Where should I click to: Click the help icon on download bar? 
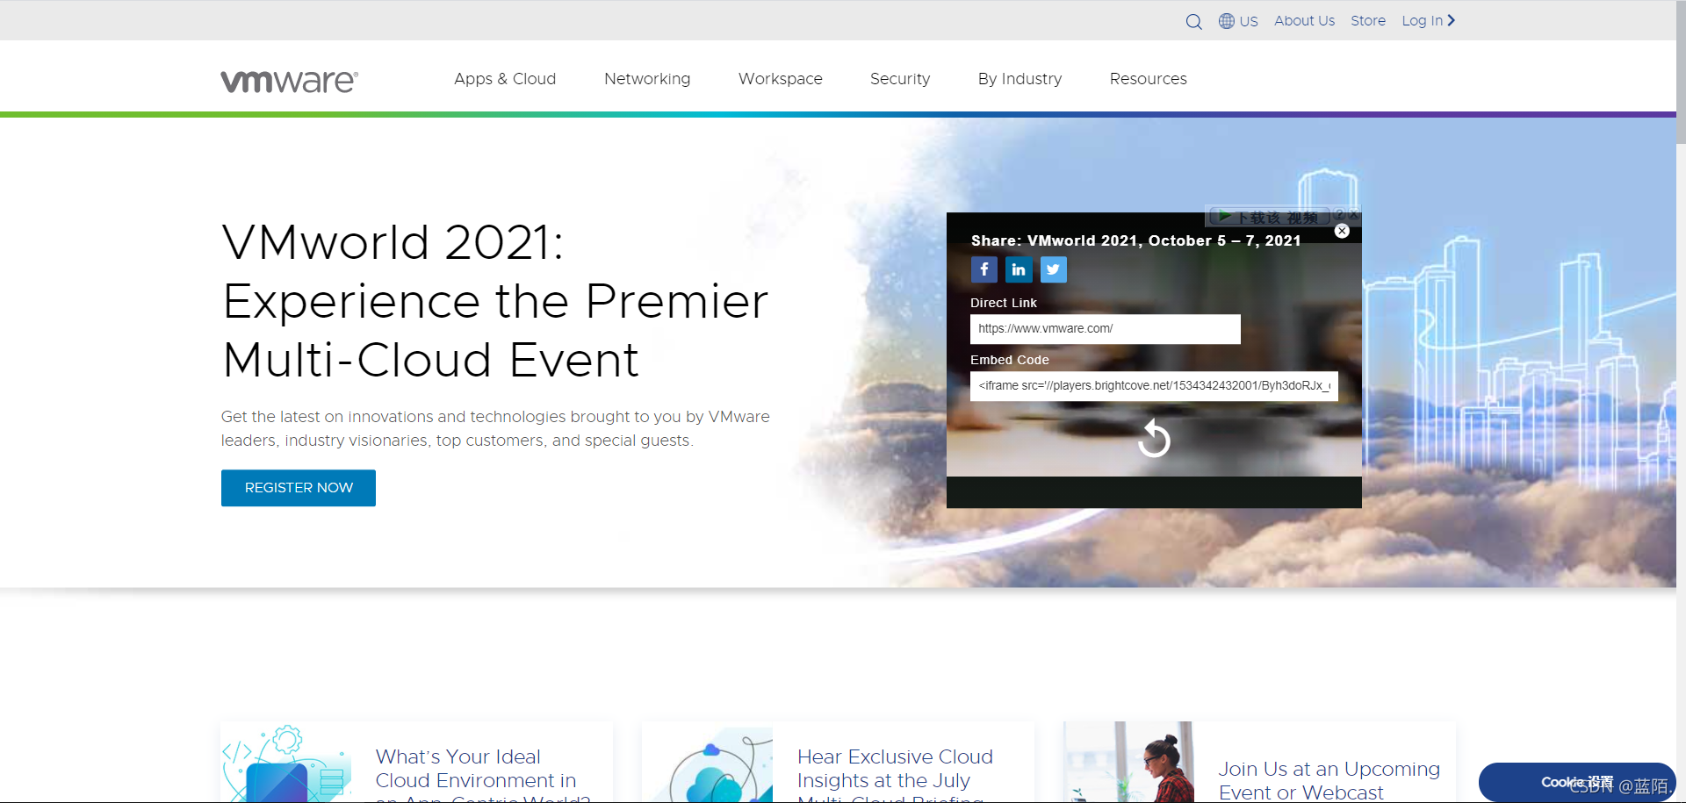pos(1339,215)
